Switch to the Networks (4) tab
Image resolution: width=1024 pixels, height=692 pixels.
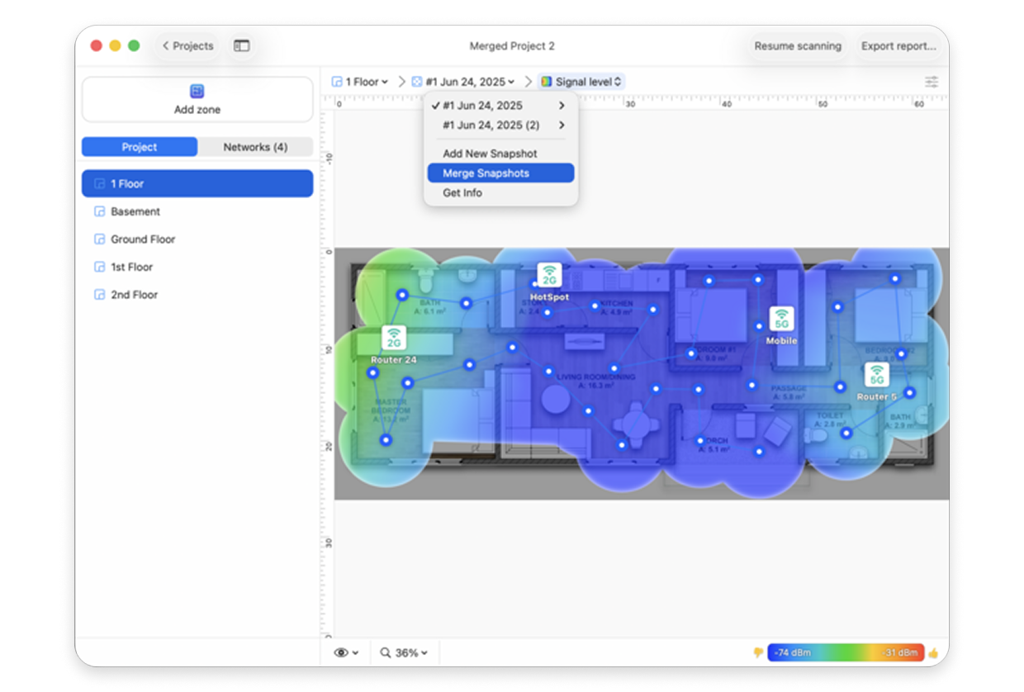click(x=255, y=147)
